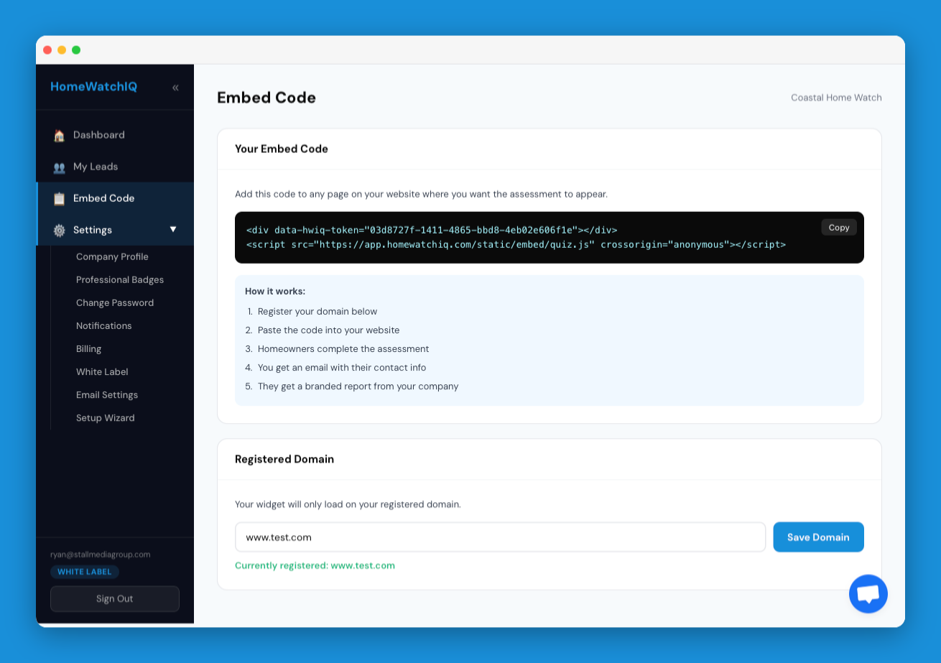
Task: Click the Embed Code page heading
Action: pos(266,98)
